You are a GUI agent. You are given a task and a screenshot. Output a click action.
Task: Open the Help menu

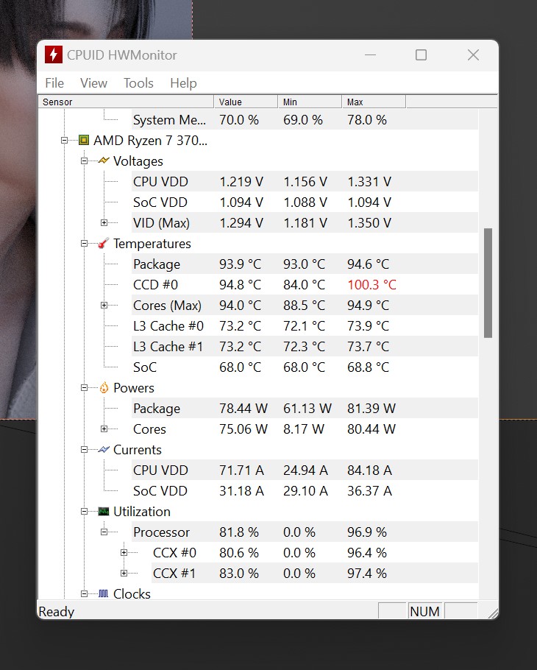[x=183, y=83]
